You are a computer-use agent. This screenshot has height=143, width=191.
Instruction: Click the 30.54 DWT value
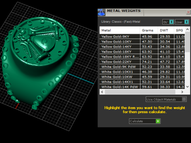coord(165,42)
